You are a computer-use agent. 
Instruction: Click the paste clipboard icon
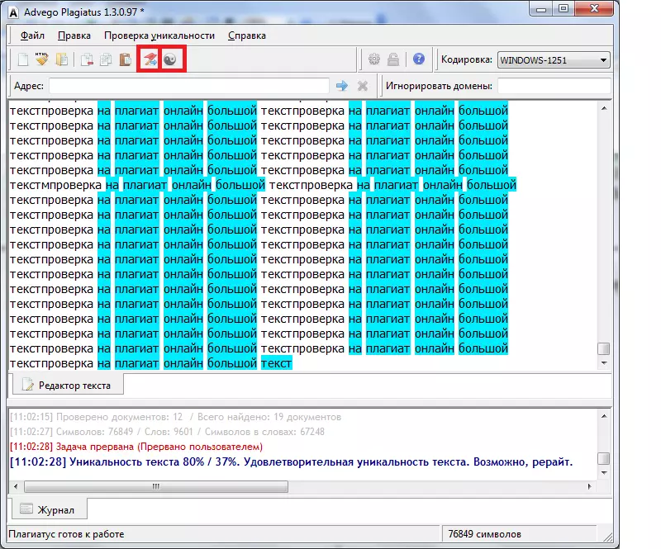coord(125,59)
